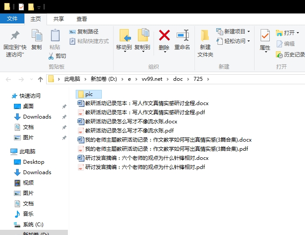Screen dimensions: 305x235
Task: Click the Forward navigation arrow
Action: tap(21, 79)
